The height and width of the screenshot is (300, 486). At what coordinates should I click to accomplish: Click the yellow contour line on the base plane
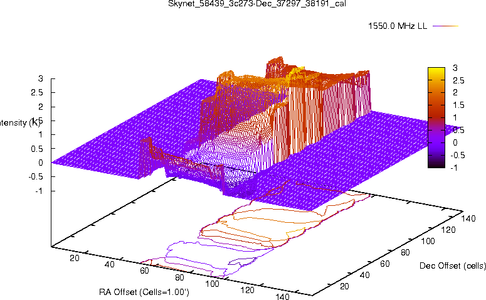click(x=295, y=232)
